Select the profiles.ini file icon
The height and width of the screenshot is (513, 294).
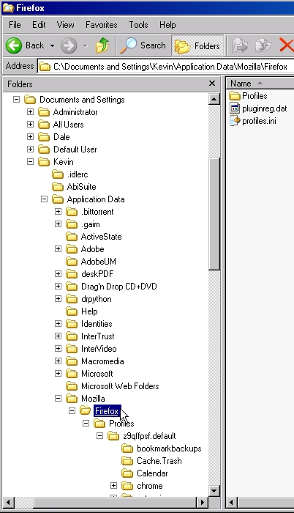(235, 121)
